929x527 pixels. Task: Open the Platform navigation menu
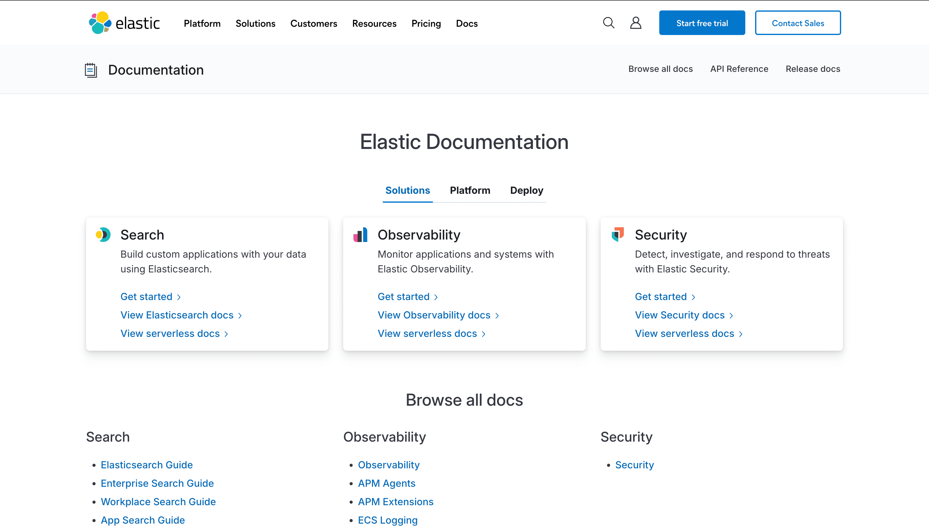tap(202, 24)
